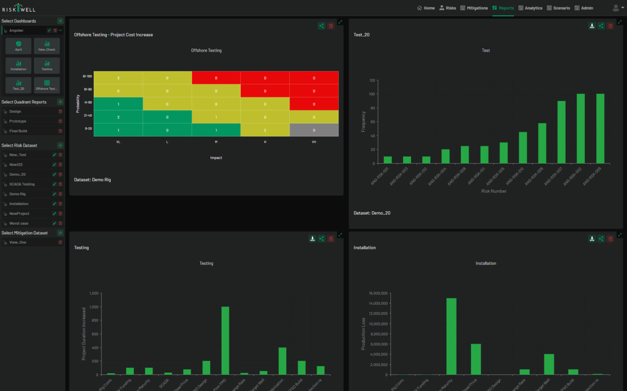This screenshot has height=391, width=627.
Task: Delete the Demo_20 risk dataset
Action: coord(60,175)
